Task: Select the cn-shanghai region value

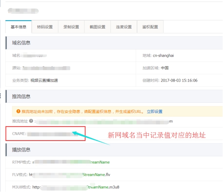Action: click(x=163, y=55)
